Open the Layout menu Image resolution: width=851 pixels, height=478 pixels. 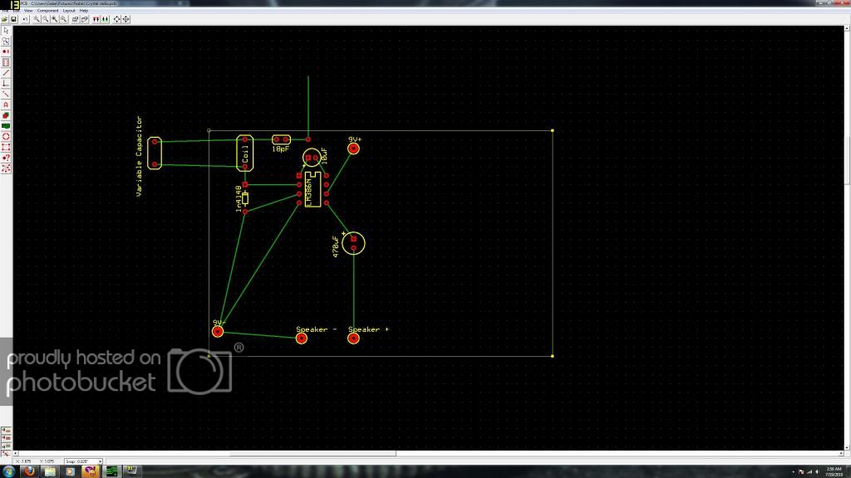tap(69, 10)
